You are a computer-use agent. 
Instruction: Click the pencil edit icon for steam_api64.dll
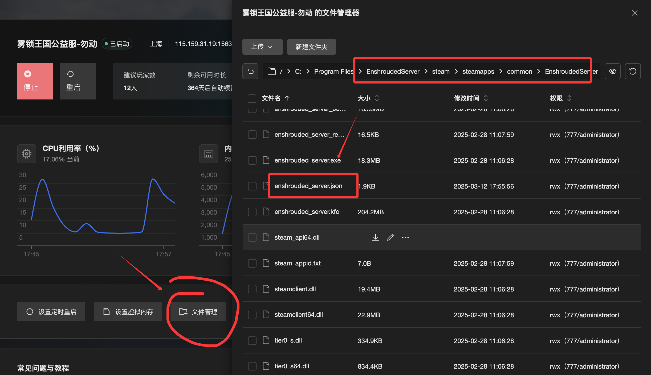[390, 237]
